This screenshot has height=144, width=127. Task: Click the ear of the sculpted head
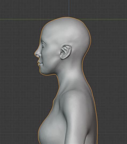pyautogui.click(x=66, y=52)
